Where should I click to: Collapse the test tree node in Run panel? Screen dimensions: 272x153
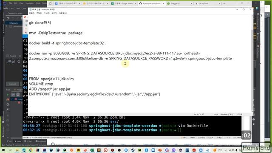point(12,99)
